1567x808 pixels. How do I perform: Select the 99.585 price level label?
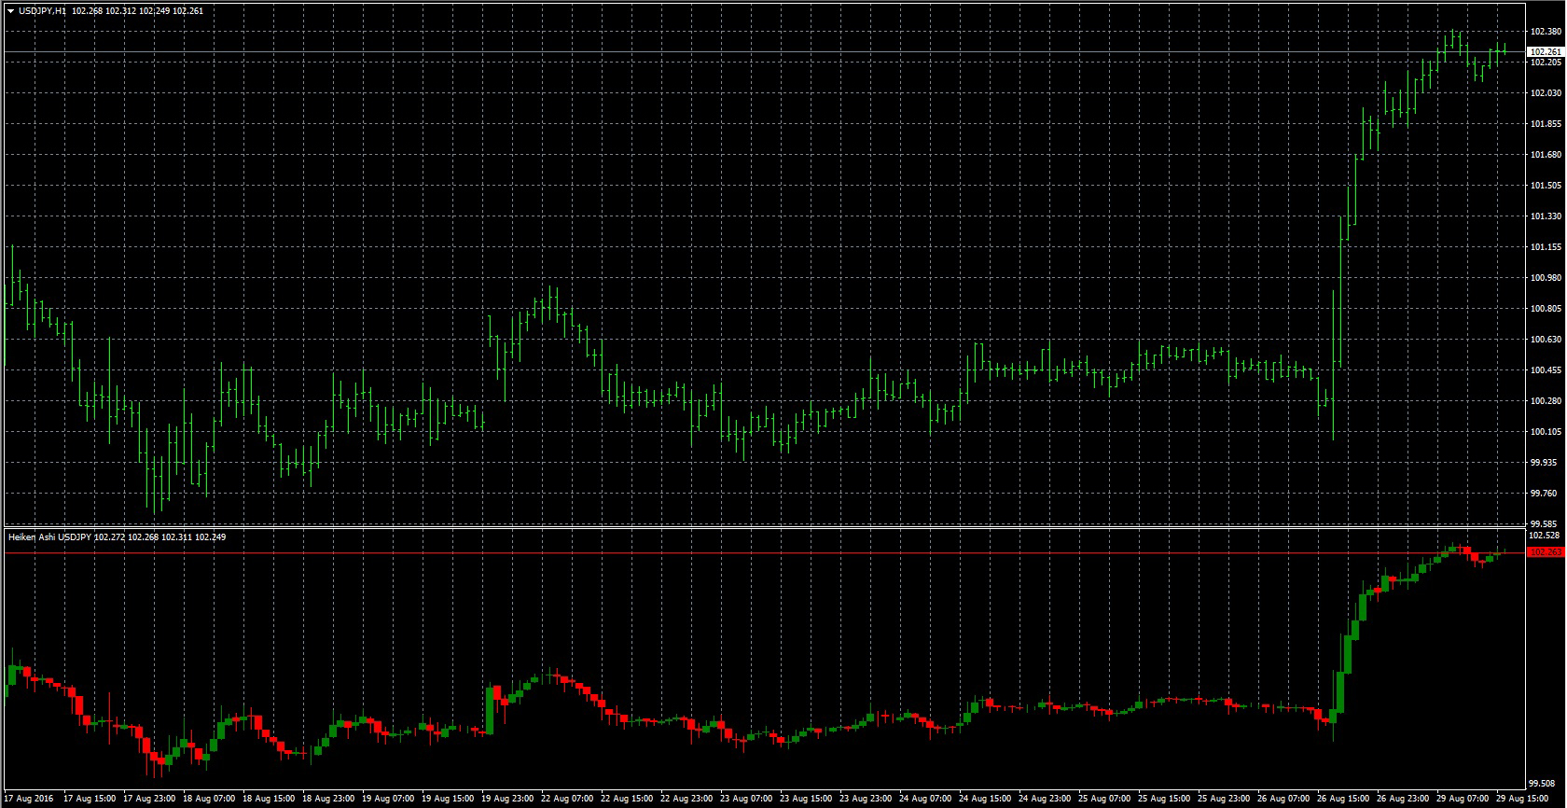click(1544, 524)
